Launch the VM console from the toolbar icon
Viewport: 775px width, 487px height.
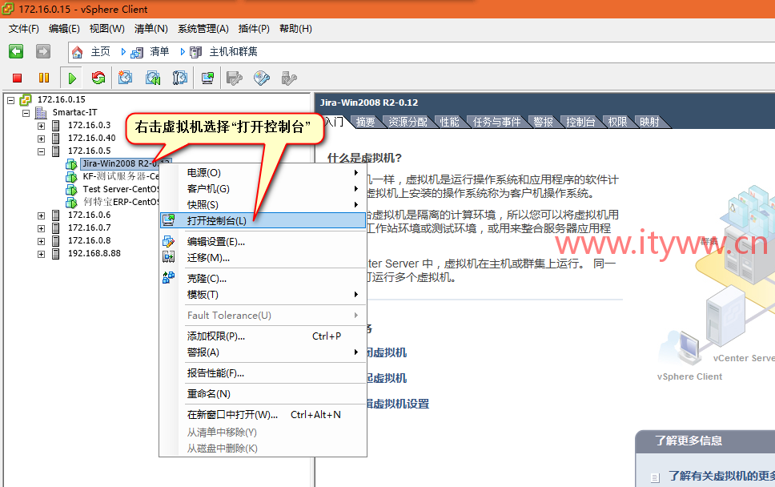[207, 78]
